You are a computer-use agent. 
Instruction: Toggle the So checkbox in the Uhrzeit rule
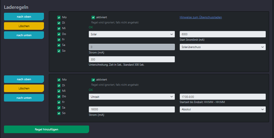click(x=59, y=113)
